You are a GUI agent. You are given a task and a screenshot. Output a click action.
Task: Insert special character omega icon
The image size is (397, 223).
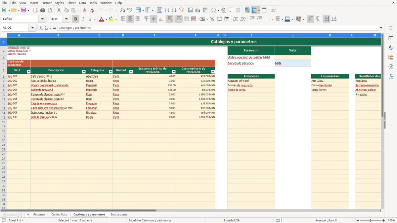(213, 10)
